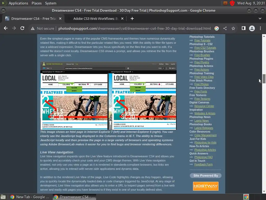The height and width of the screenshot is (200, 266).
Task: Open Chrome three-dot menu
Action: click(260, 28)
